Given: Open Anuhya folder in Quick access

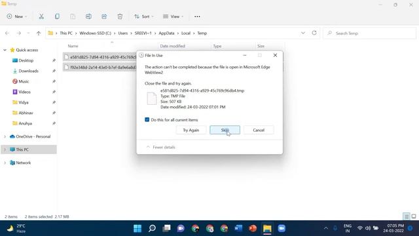Looking at the screenshot, I should 25,123.
